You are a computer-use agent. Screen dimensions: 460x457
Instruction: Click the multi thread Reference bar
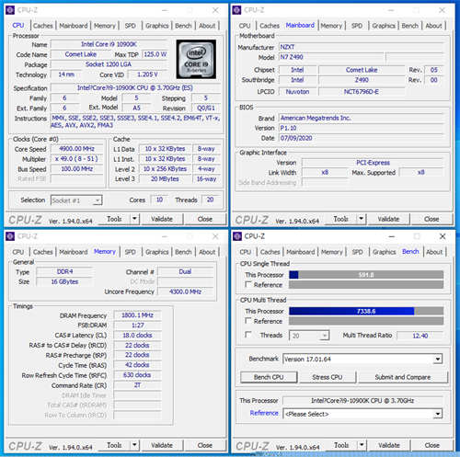(x=366, y=321)
